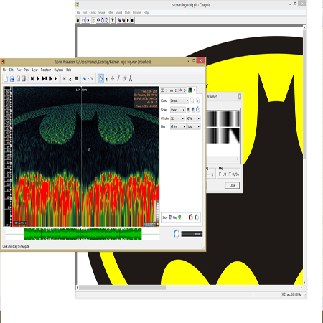Open the Scale dropdown
Viewport: 323px width, 323px height.
(178, 110)
